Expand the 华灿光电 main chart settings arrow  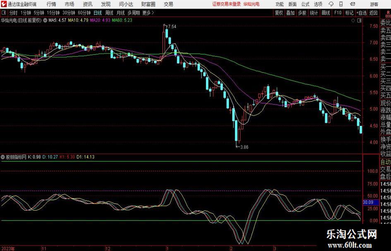click(45, 20)
